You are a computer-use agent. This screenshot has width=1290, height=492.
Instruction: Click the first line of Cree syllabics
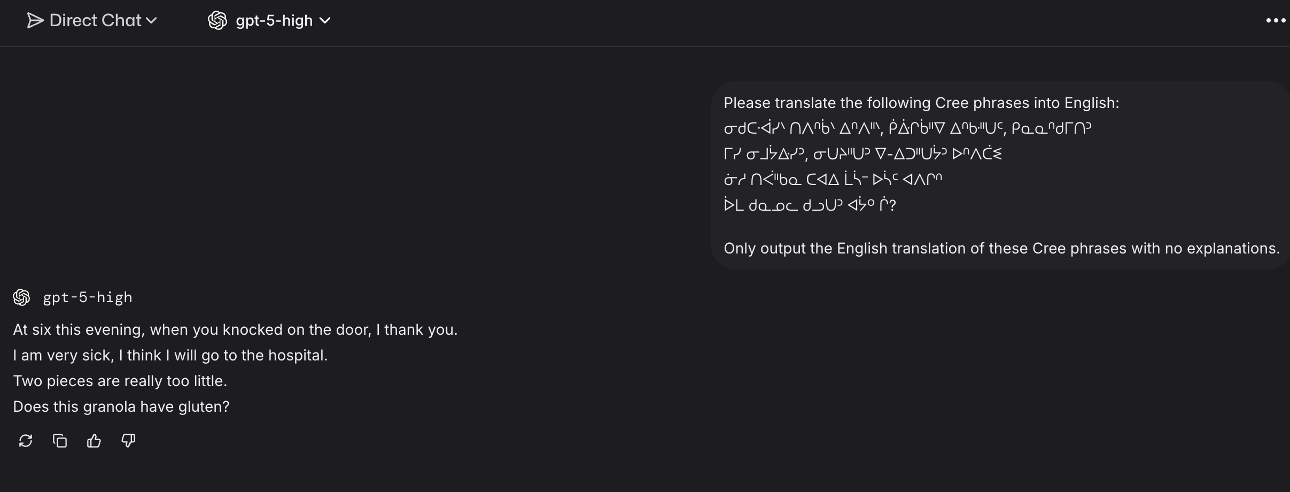click(907, 128)
